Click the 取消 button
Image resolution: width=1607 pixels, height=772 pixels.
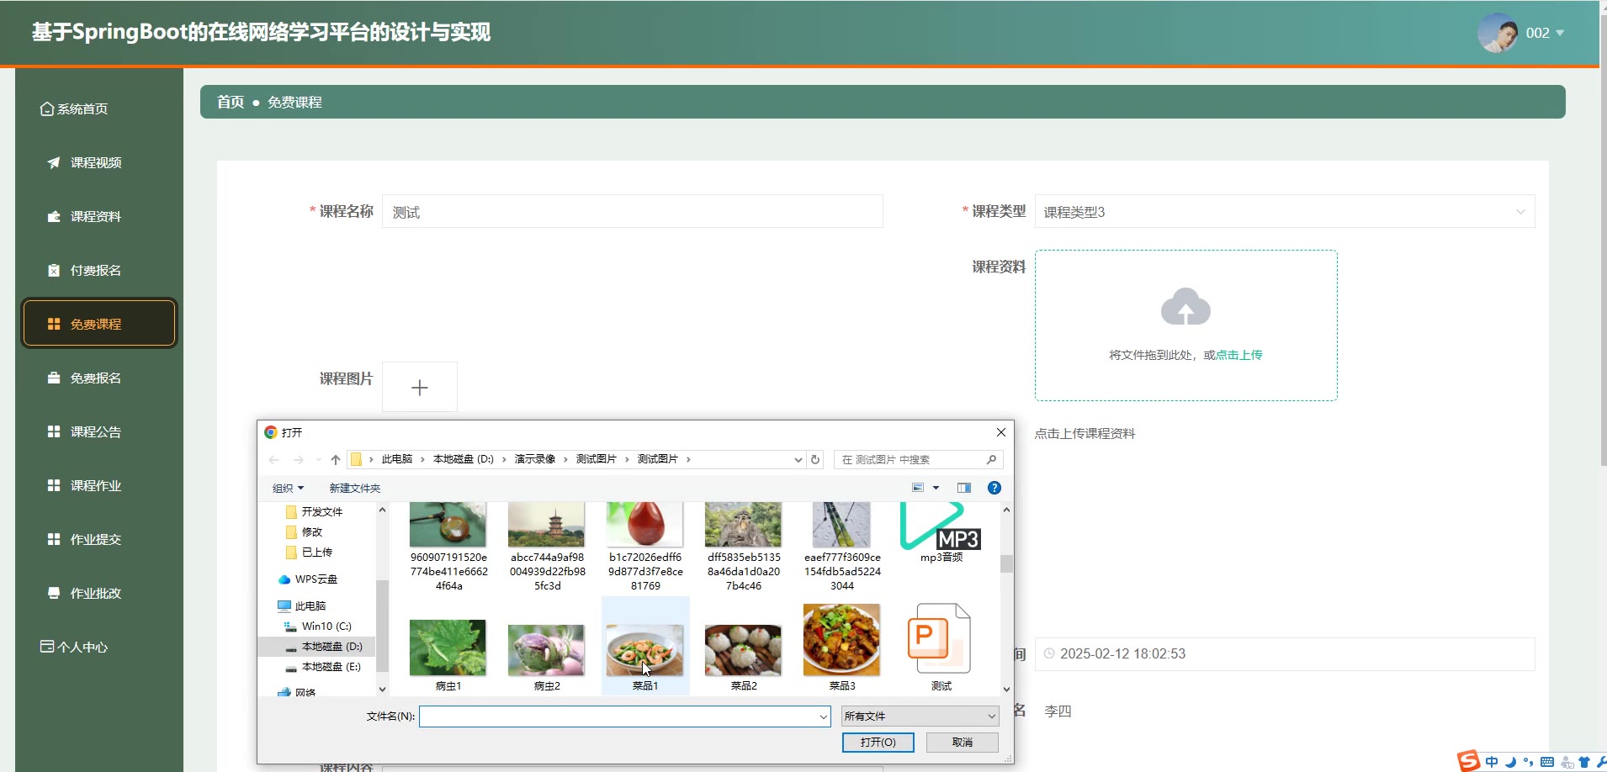(x=962, y=743)
